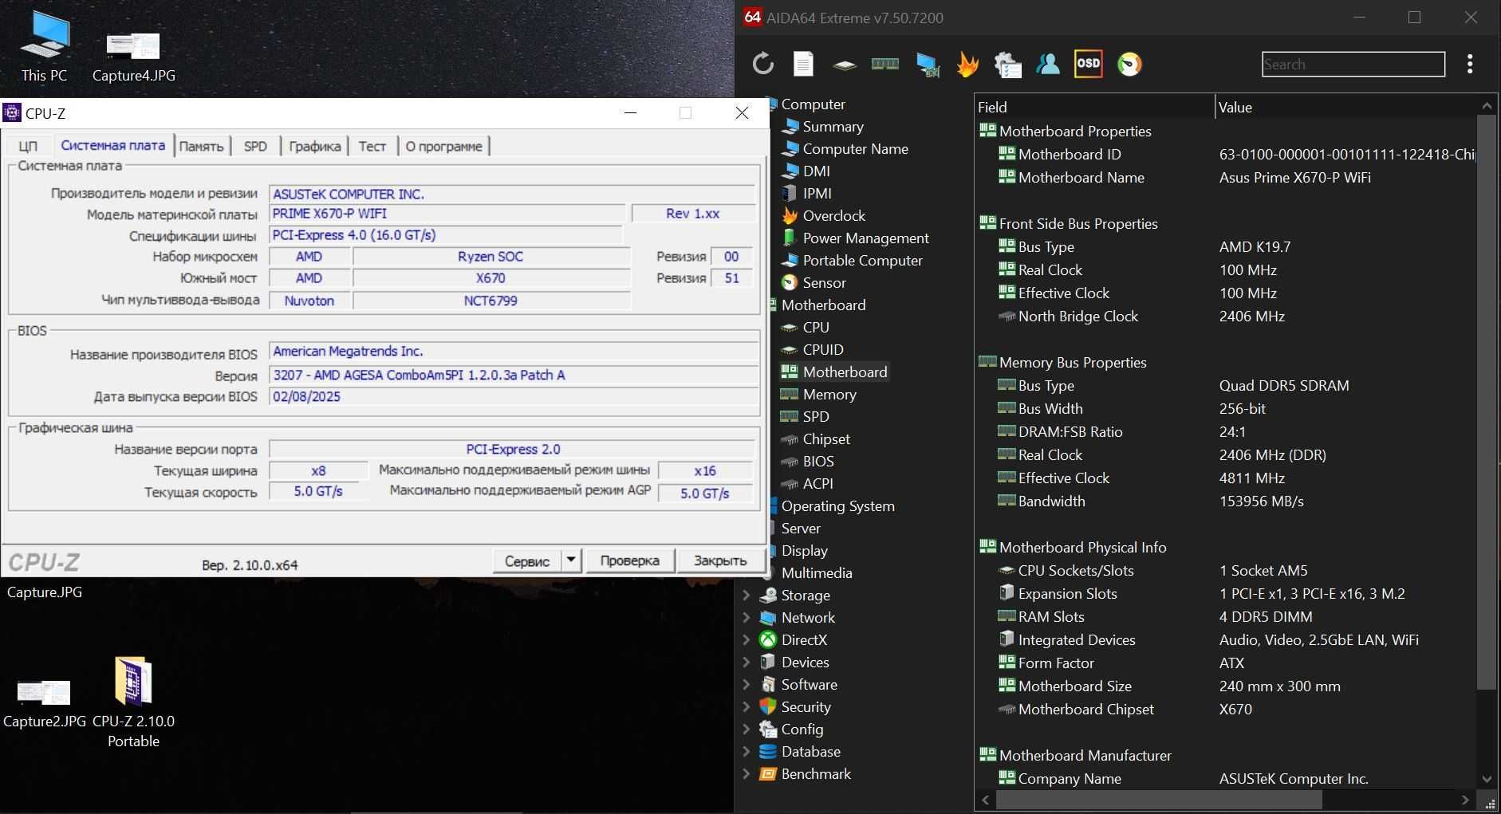Click the Value column header in AIDA64
This screenshot has width=1501, height=814.
pos(1346,107)
